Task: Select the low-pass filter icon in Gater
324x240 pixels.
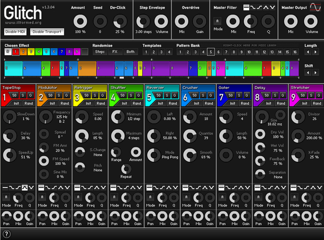Action: (x=228, y=188)
